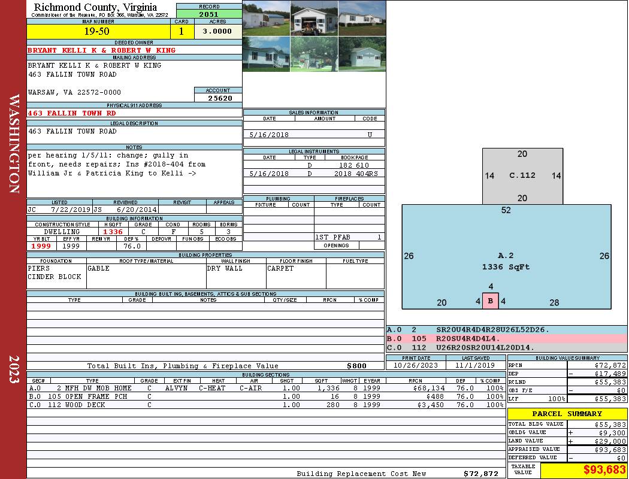Open the bottom-left property photo thumbnail

pyautogui.click(x=266, y=54)
